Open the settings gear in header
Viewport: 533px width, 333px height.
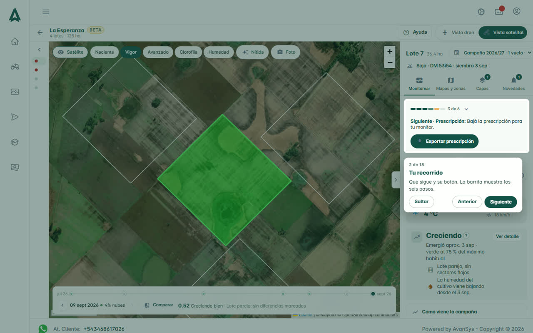[481, 12]
